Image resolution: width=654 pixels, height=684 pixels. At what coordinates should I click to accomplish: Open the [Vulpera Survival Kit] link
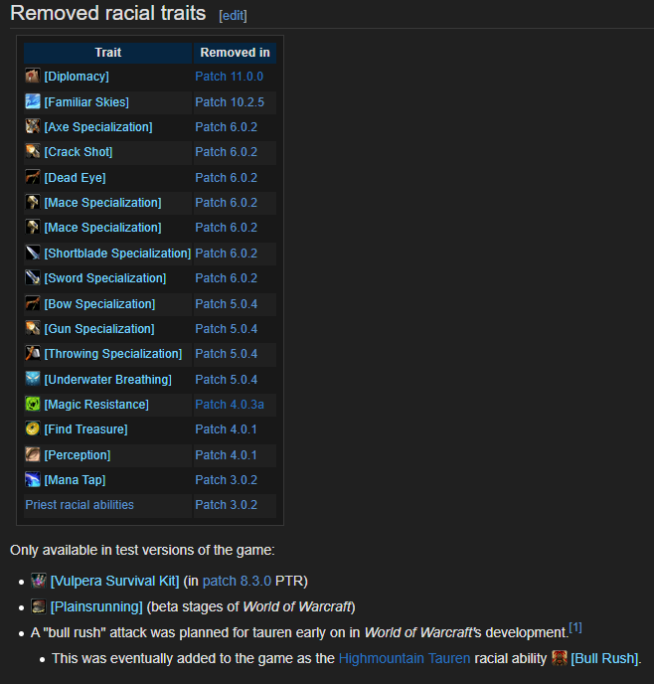pos(114,581)
